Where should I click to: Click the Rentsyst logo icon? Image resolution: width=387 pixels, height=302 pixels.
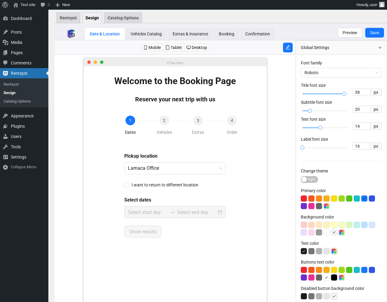[71, 34]
